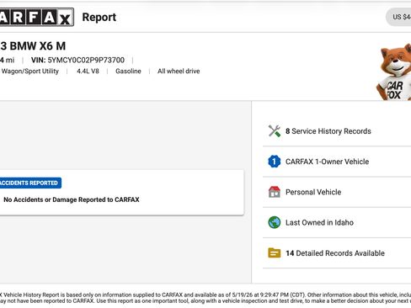Click the mileage mi text

pyautogui.click(x=7, y=60)
